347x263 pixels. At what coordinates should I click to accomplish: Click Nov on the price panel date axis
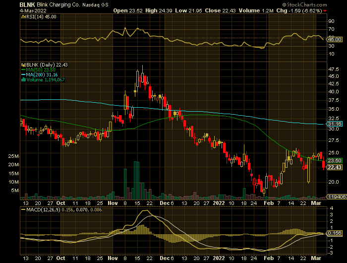coord(113,203)
